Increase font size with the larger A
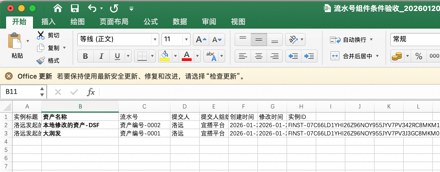This screenshot has height=172, width=440. click(x=201, y=40)
